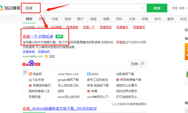Image resolution: width=188 pixels, height=113 pixels.
Task: Click the Weibo icon beside 微博官网首页
Action: click(30, 86)
